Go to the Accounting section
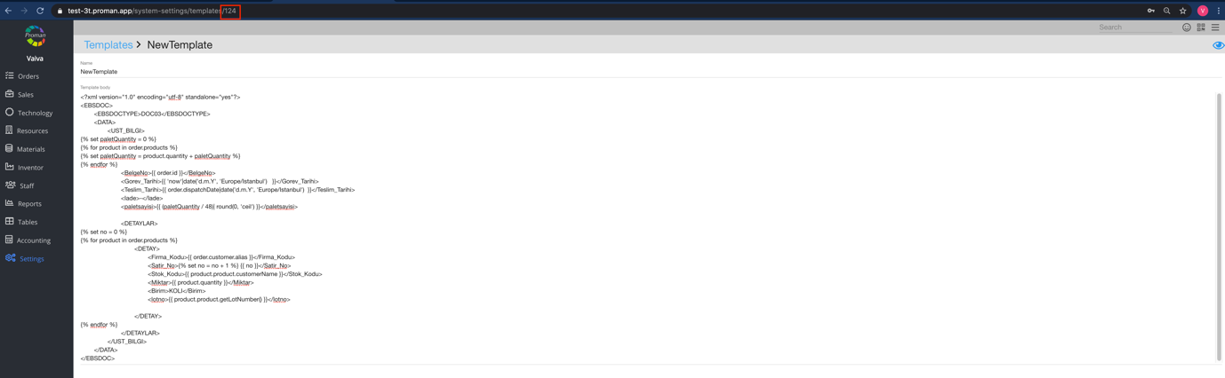Image resolution: width=1225 pixels, height=378 pixels. (x=34, y=240)
